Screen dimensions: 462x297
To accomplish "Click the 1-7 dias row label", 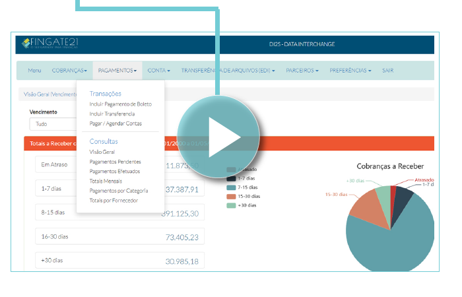I will 51,189.
